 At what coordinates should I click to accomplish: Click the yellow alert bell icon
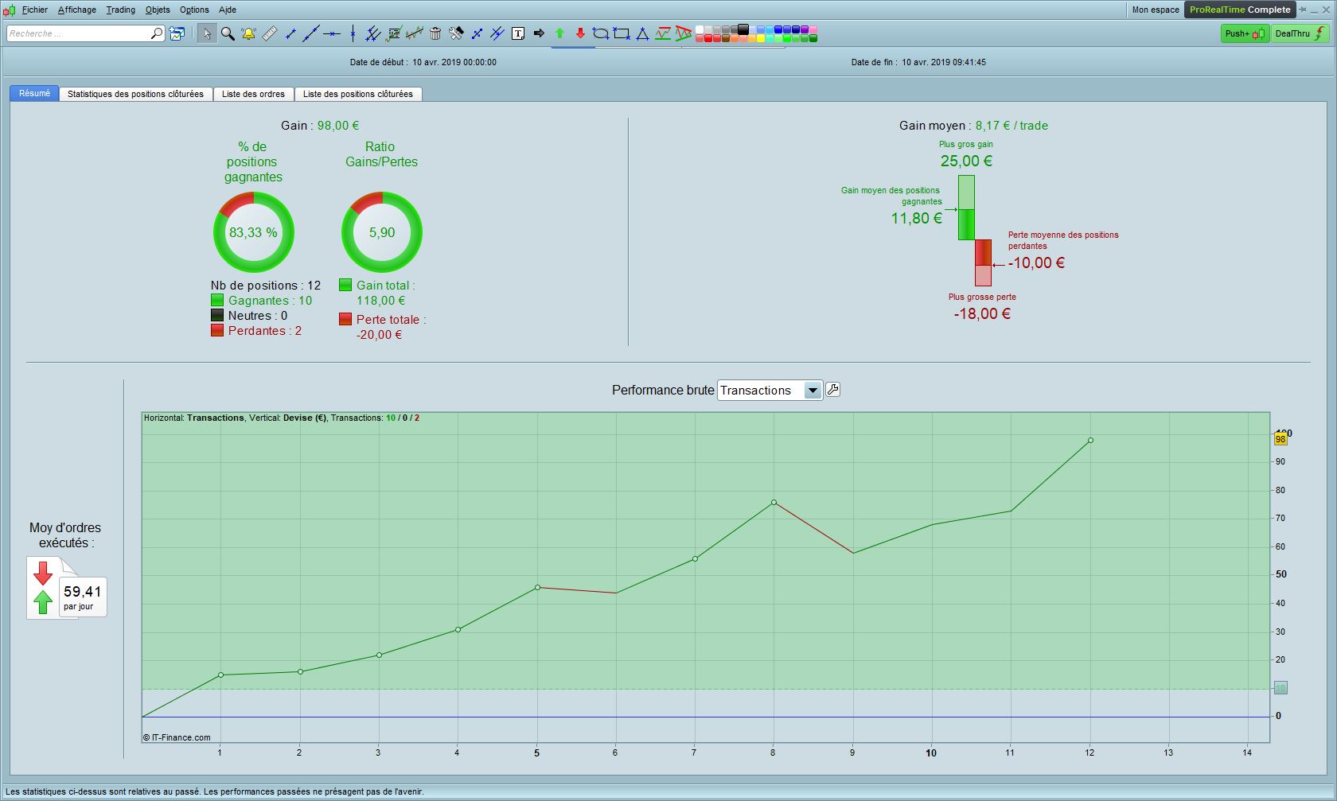pyautogui.click(x=248, y=33)
